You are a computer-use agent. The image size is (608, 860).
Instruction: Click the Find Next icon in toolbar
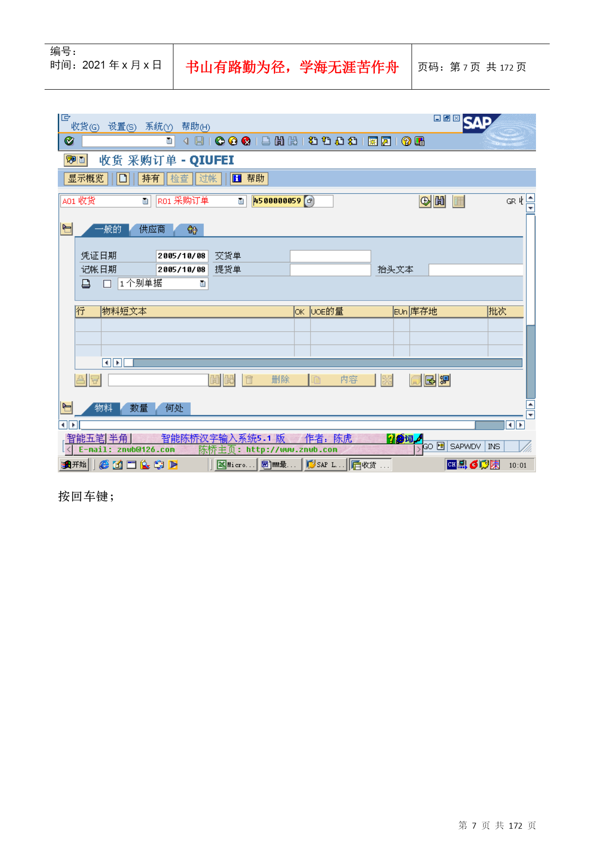coord(292,141)
